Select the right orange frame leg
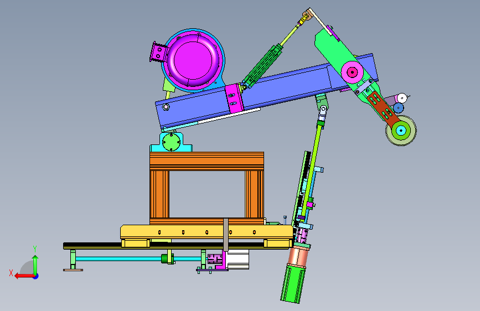480x311 pixels. click(x=254, y=194)
